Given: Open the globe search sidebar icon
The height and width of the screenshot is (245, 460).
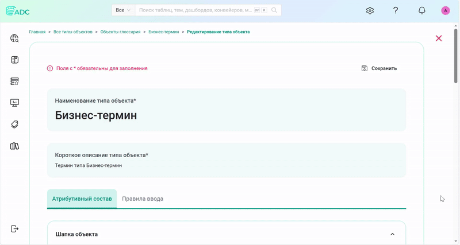Looking at the screenshot, I should (14, 38).
